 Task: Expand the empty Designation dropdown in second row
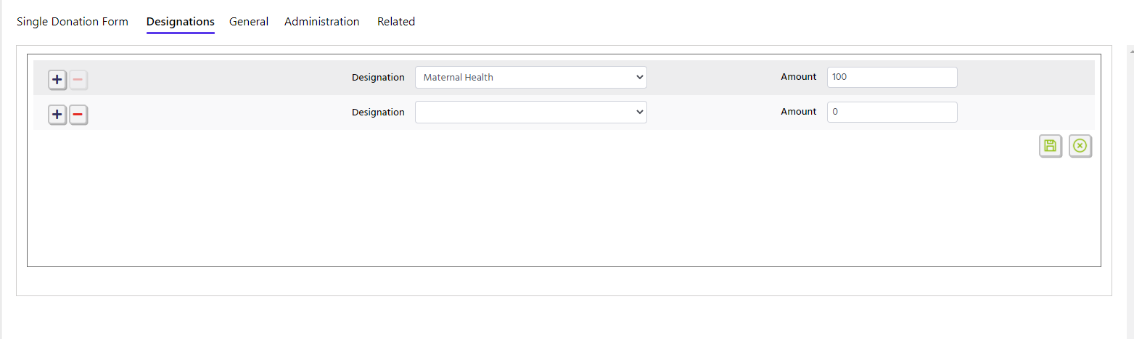531,112
